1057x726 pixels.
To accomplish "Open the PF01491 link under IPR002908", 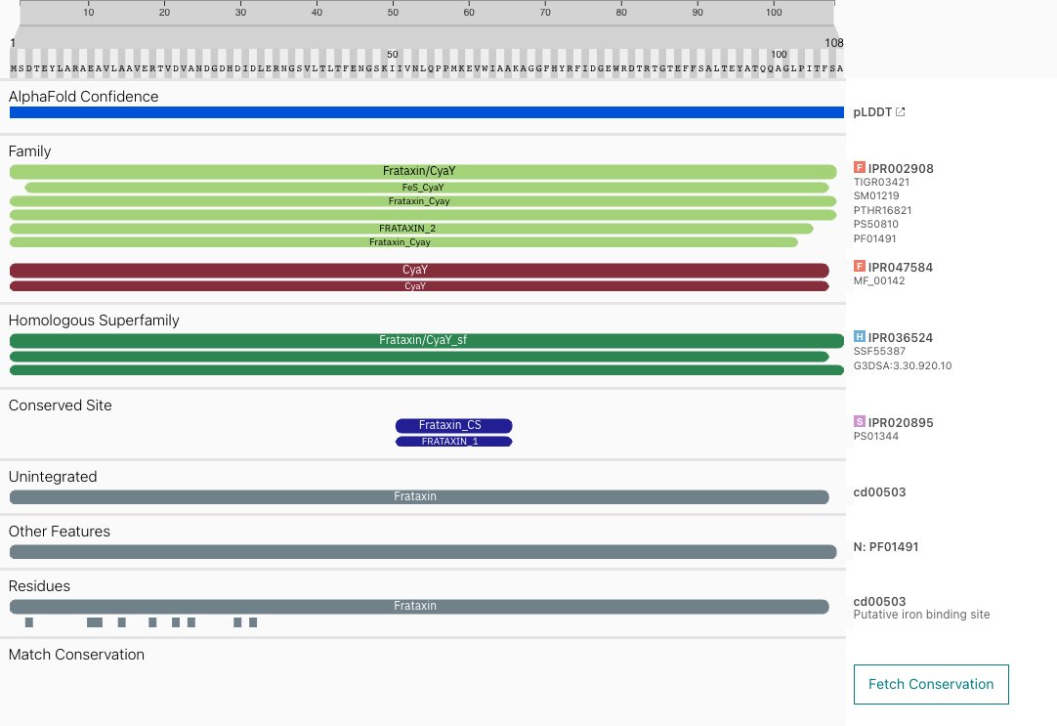I will 874,238.
